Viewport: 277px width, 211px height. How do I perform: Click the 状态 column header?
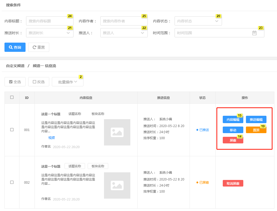[202, 98]
